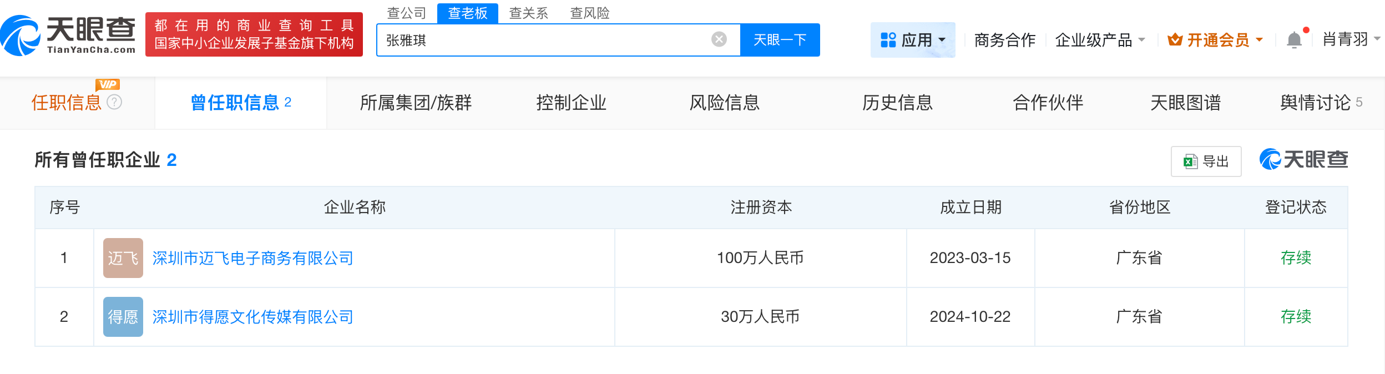Open 深圳市迈飞电子商务有限公司 company link
This screenshot has width=1385, height=374.
pyautogui.click(x=253, y=258)
